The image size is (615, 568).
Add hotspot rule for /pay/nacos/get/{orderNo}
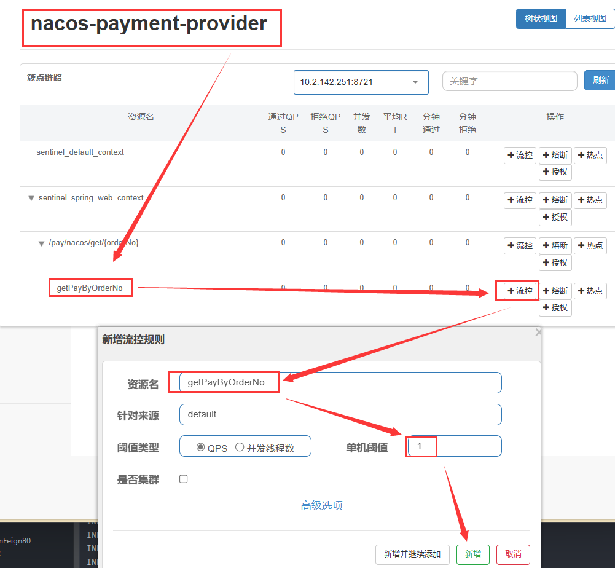pyautogui.click(x=590, y=246)
